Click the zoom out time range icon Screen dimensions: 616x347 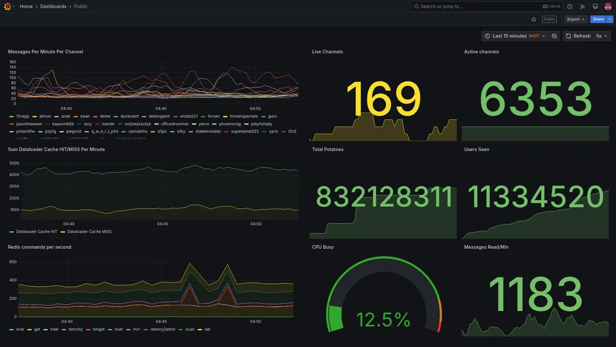pos(554,36)
